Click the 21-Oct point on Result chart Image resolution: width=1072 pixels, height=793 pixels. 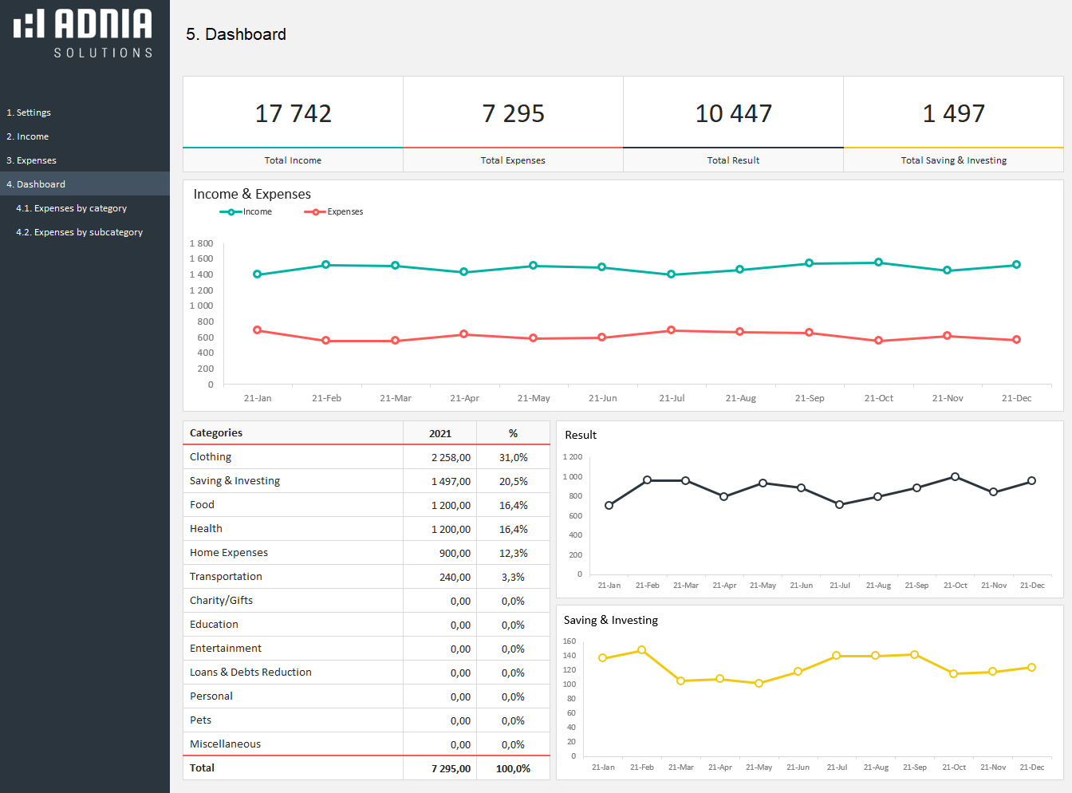(955, 477)
